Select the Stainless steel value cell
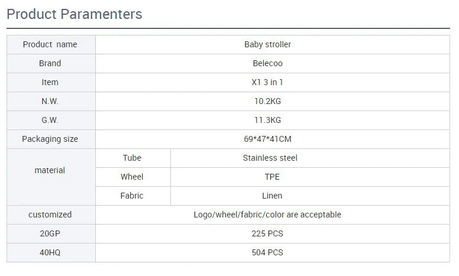The image size is (459, 276). click(x=311, y=158)
